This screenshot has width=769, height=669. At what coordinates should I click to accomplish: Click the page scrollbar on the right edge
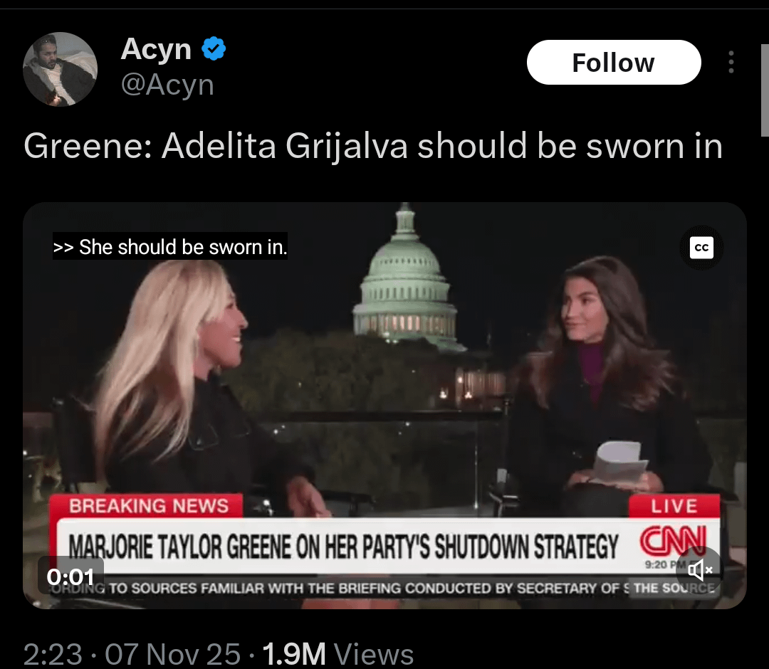click(x=765, y=90)
